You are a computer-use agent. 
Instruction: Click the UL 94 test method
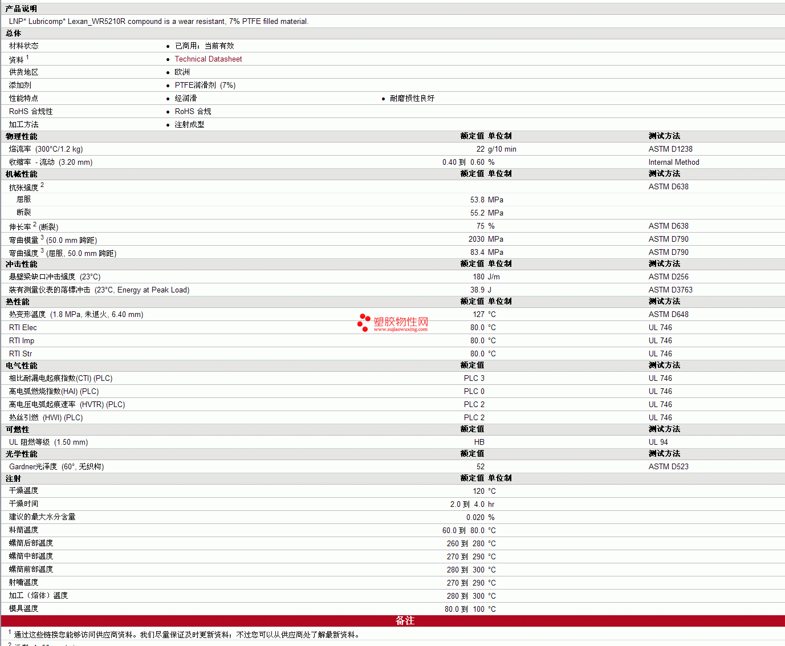coord(658,442)
